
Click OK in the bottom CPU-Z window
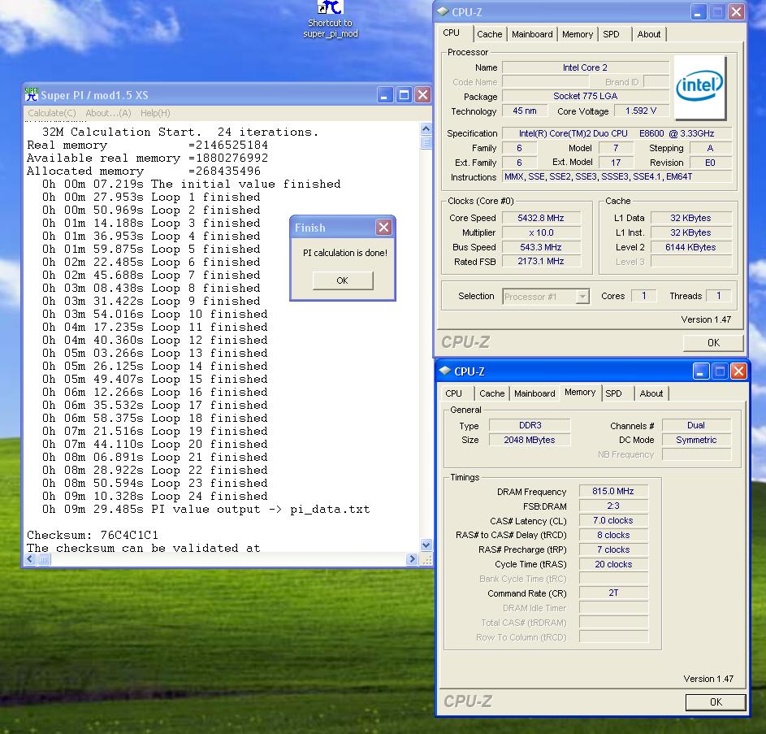716,701
